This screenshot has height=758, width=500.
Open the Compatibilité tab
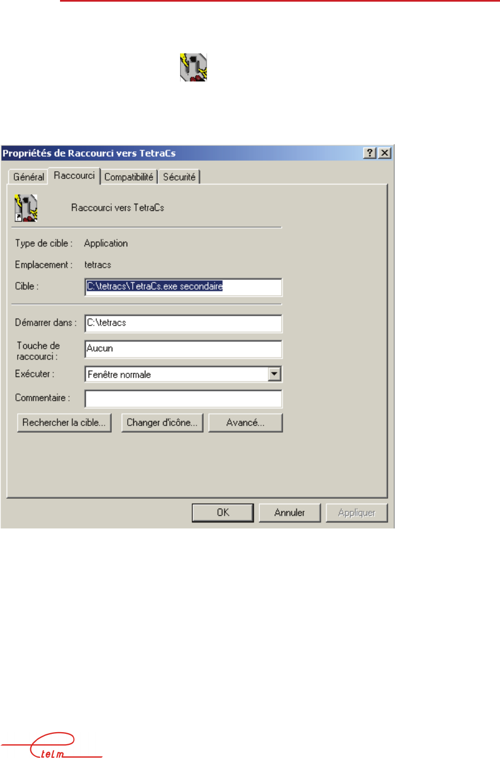(129, 177)
